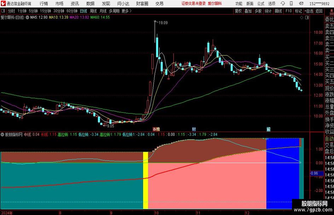Click the 中线: 0.04 indicator value
The image size is (334, 215).
pyautogui.click(x=31, y=135)
